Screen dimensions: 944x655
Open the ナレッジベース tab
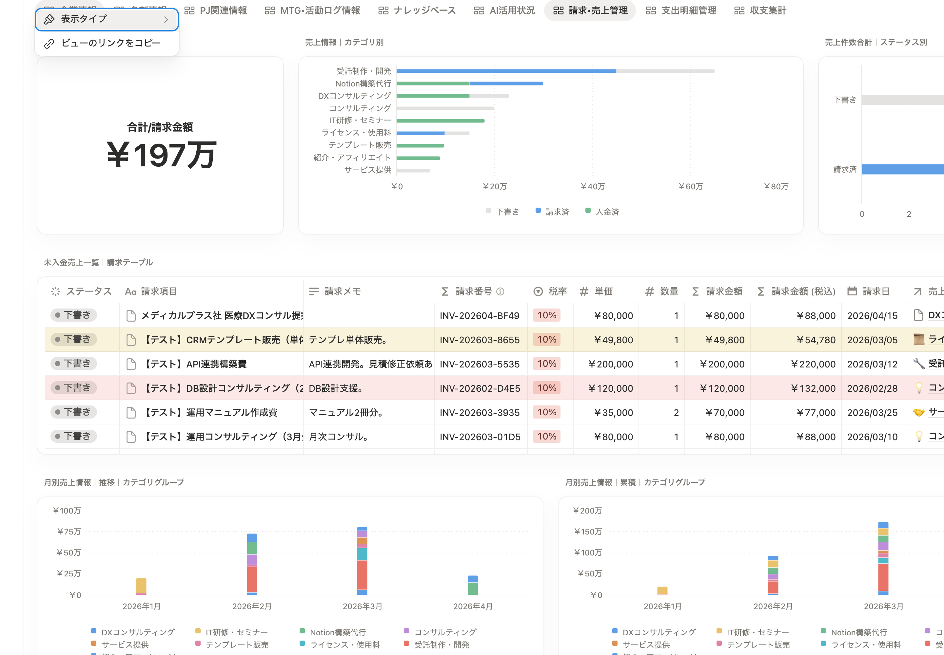[x=417, y=10]
